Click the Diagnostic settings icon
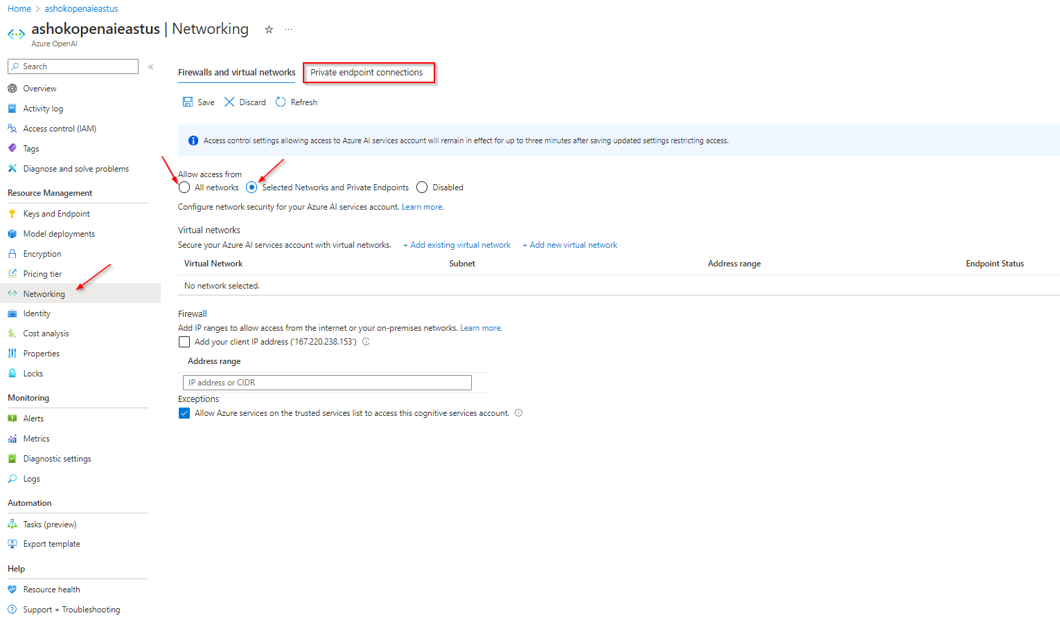The image size is (1060, 629). (12, 459)
